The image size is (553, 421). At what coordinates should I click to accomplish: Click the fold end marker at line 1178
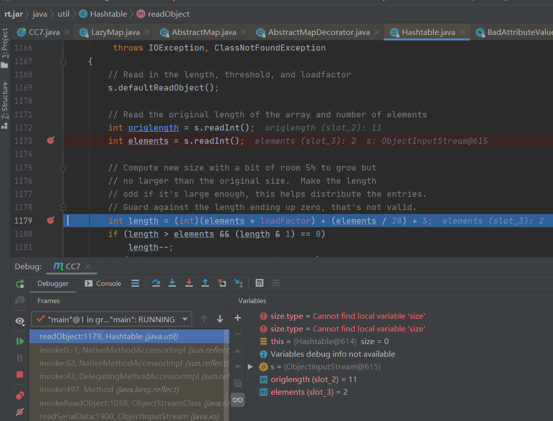click(x=63, y=207)
